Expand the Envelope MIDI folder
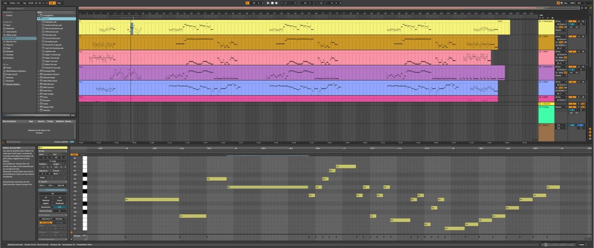Screen dimensions: 594x248 pyautogui.click(x=38, y=71)
